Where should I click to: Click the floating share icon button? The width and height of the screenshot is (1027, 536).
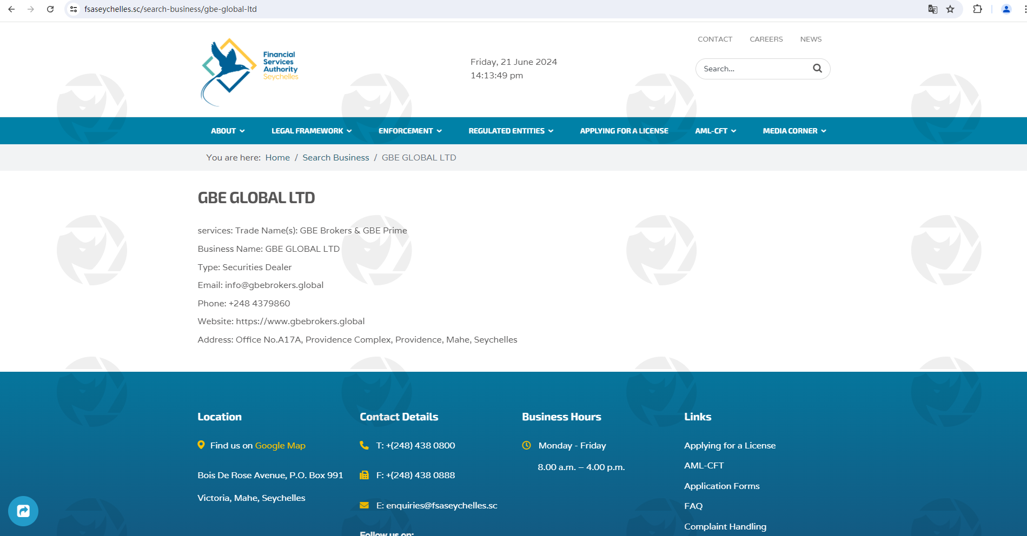pyautogui.click(x=23, y=511)
